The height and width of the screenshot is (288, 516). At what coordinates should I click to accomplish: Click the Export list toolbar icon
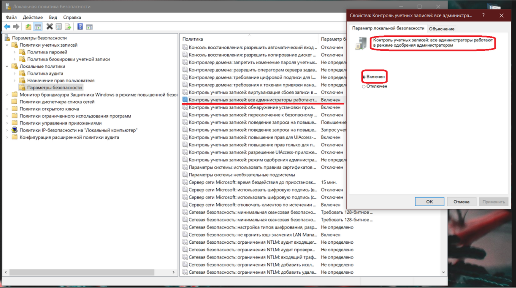pyautogui.click(x=68, y=27)
